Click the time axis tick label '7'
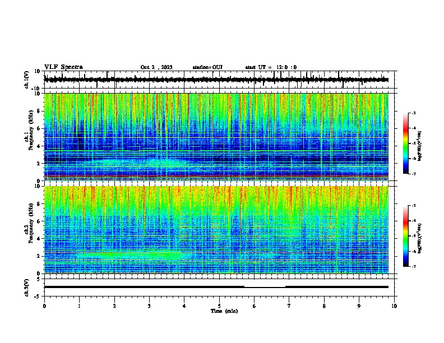This screenshot has height=343, width=444. pyautogui.click(x=289, y=306)
